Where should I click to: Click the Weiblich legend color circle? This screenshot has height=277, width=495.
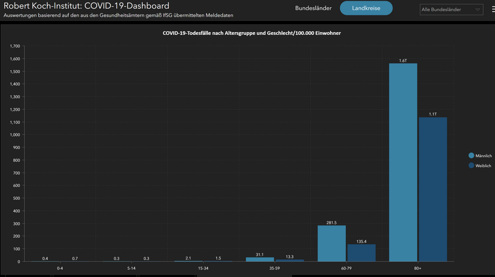(471, 166)
